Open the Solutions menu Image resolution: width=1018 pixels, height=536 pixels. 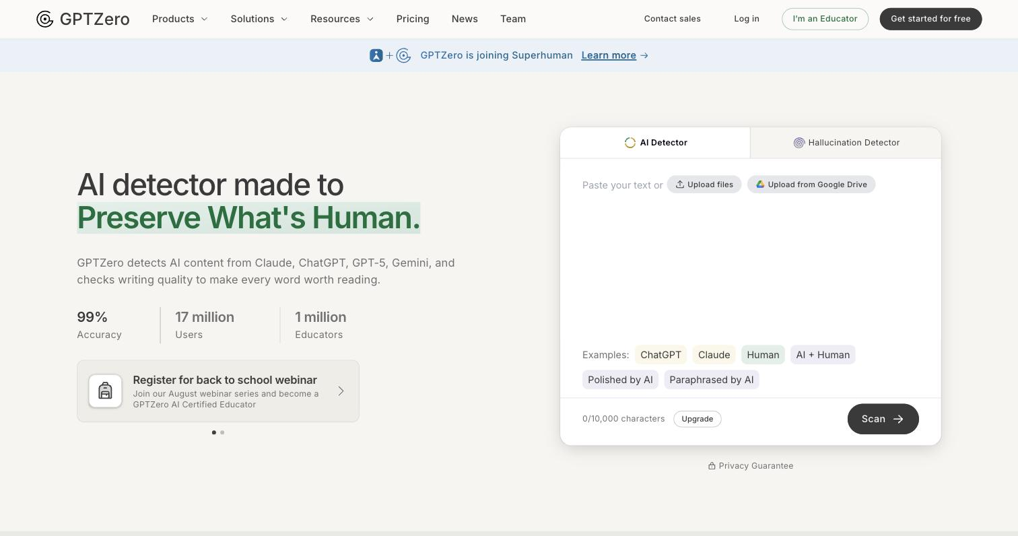coord(259,19)
